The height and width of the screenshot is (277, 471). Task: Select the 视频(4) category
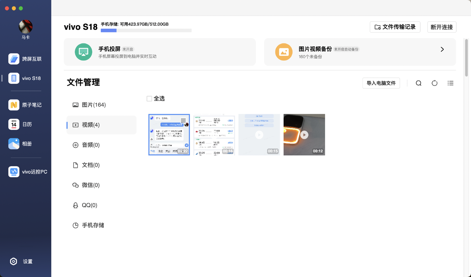[101, 125]
